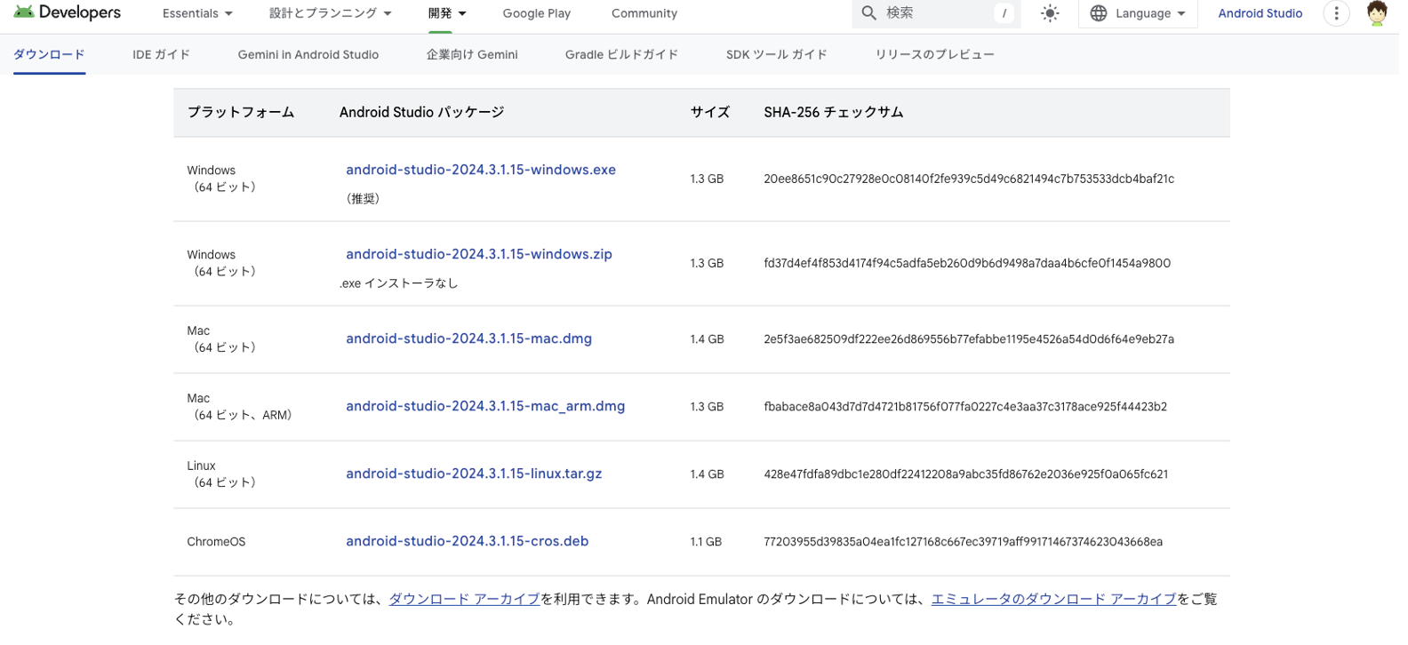Download the linux.tar.gz package

pyautogui.click(x=473, y=474)
